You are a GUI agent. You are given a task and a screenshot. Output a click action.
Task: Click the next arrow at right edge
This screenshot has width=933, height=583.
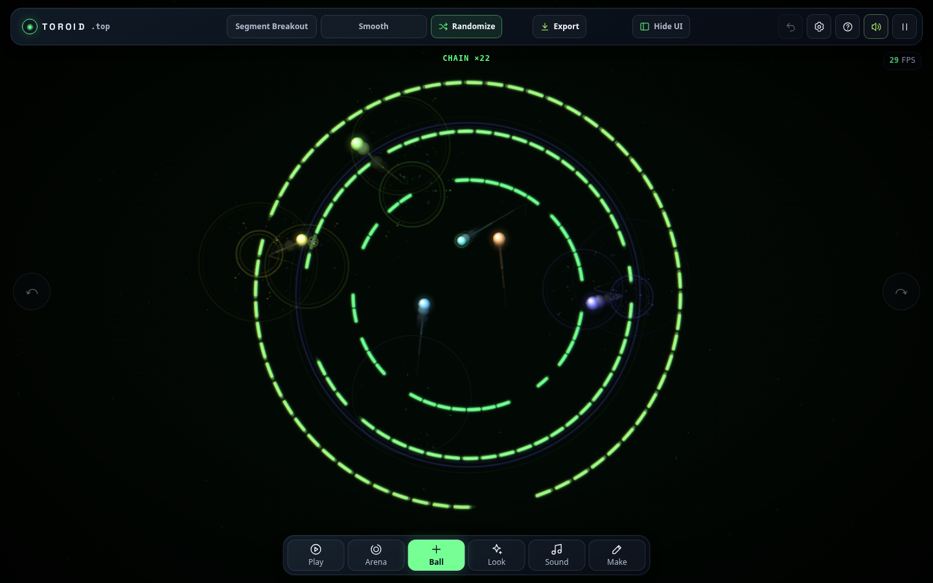901,291
